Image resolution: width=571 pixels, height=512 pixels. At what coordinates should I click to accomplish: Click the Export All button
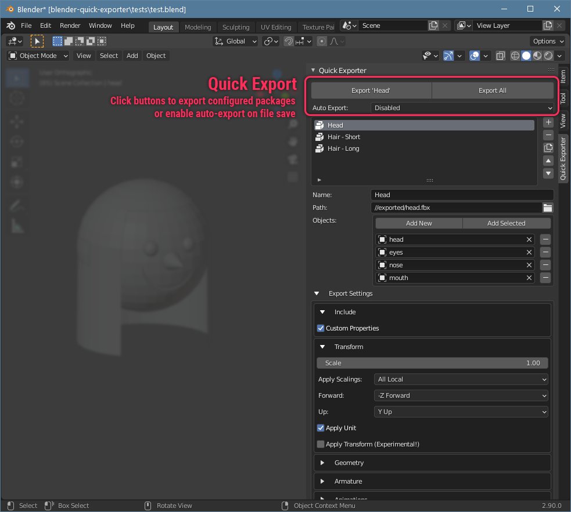[x=493, y=90]
